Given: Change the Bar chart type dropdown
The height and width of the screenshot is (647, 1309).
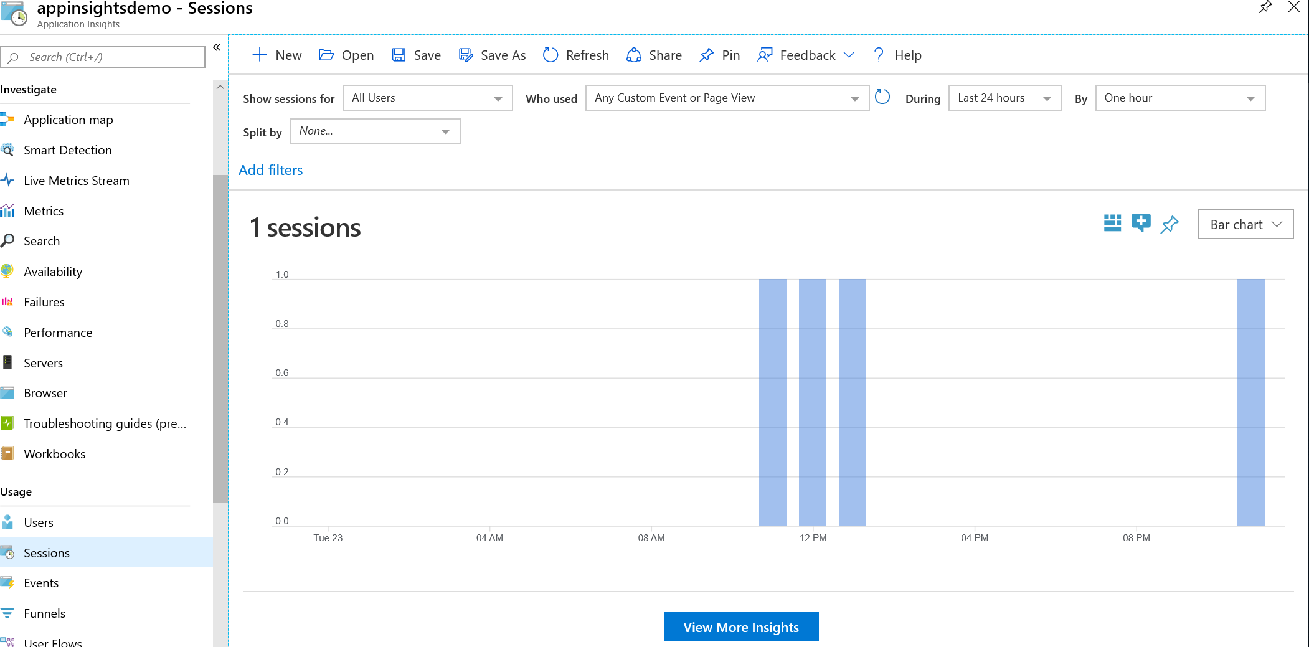Looking at the screenshot, I should [1245, 224].
